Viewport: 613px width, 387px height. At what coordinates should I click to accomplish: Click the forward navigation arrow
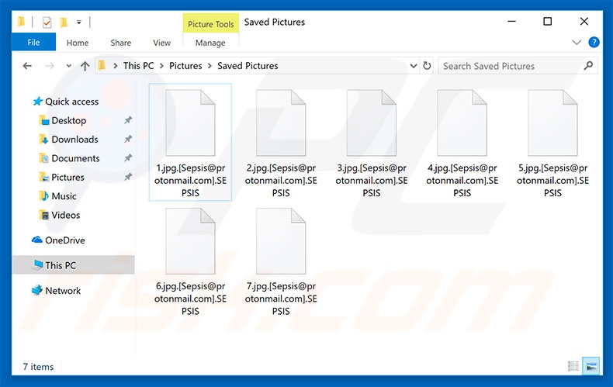(x=50, y=66)
